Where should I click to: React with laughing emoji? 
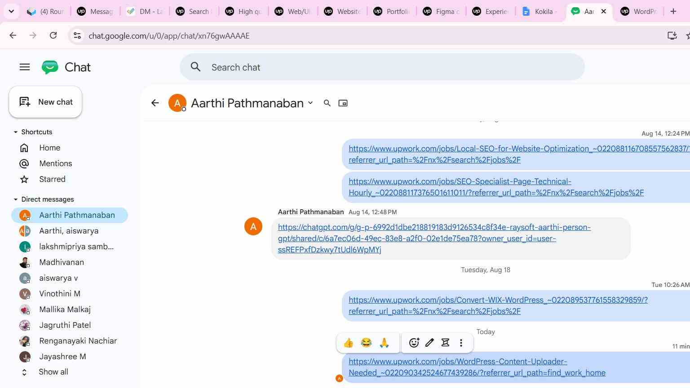366,343
